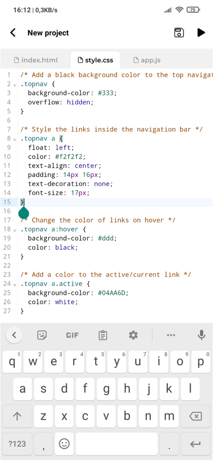Viewport: 213px width, 461px height.
Task: Fold the .topnav a:hover block on line 18
Action: coord(15,230)
